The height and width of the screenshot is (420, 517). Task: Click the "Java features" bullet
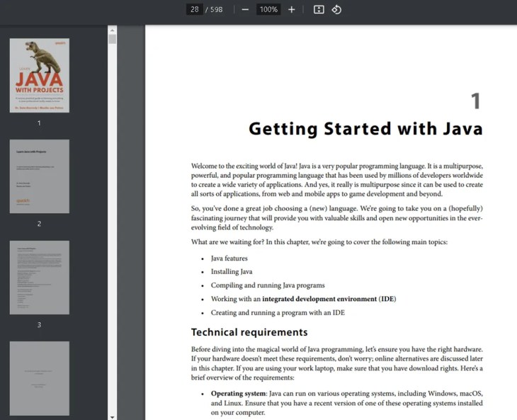(x=229, y=259)
